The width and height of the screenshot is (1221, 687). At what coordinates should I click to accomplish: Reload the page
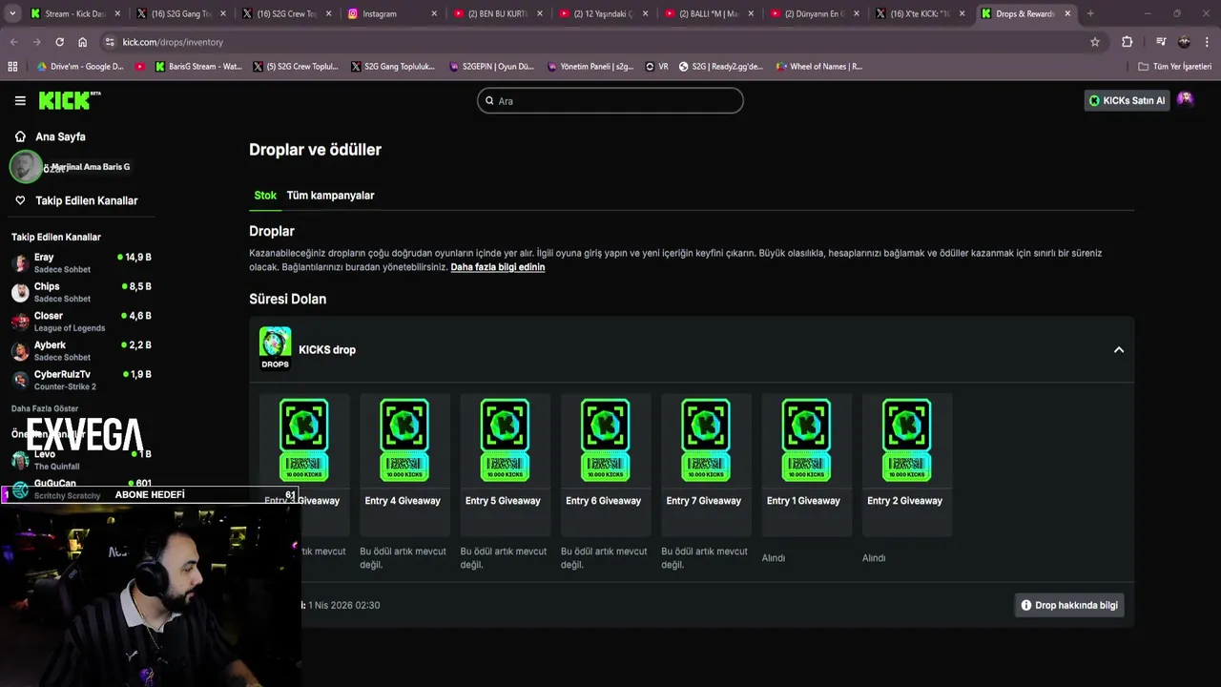point(59,42)
